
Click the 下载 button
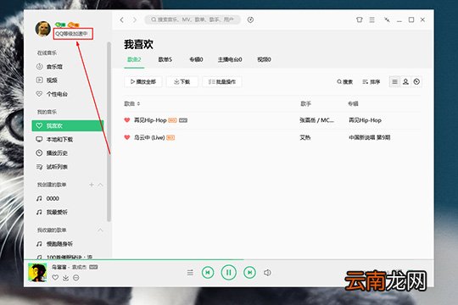(x=182, y=81)
